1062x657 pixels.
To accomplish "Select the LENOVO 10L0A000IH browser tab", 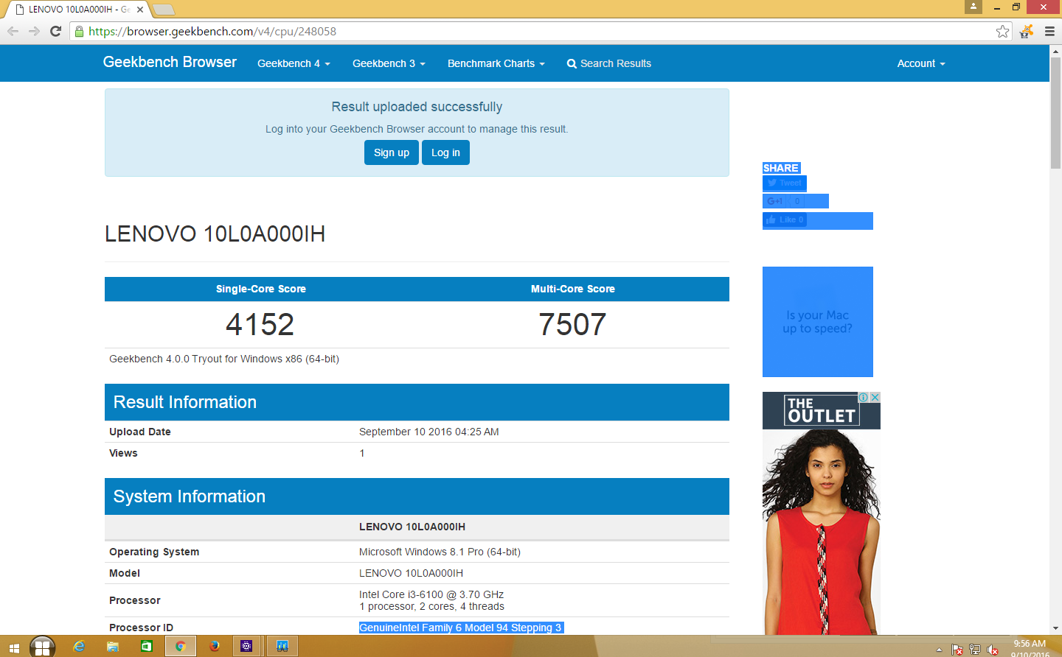I will pos(77,10).
